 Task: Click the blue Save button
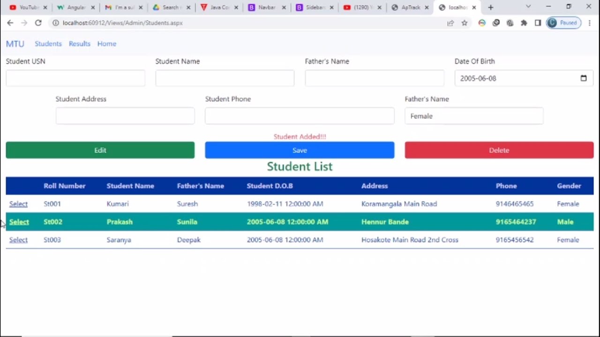click(300, 150)
